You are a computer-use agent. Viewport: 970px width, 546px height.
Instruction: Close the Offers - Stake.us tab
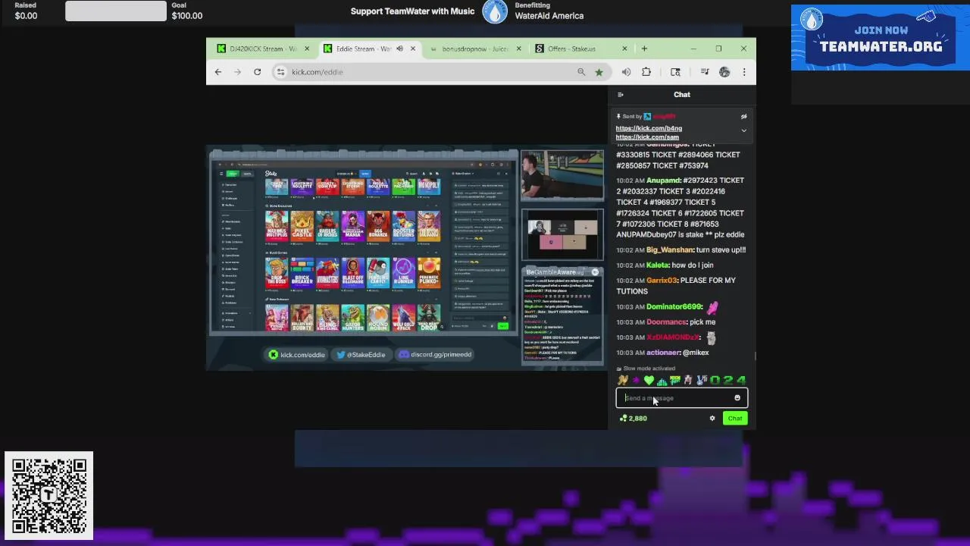[624, 49]
